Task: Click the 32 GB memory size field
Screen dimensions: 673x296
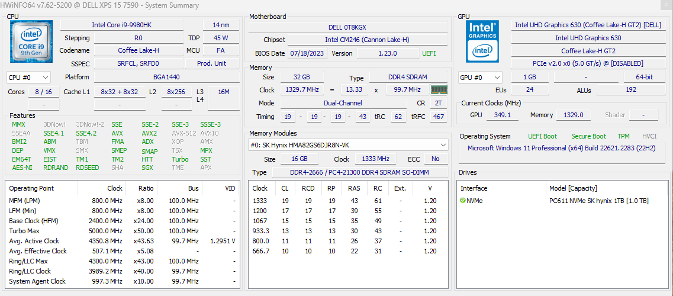Action: pos(302,77)
